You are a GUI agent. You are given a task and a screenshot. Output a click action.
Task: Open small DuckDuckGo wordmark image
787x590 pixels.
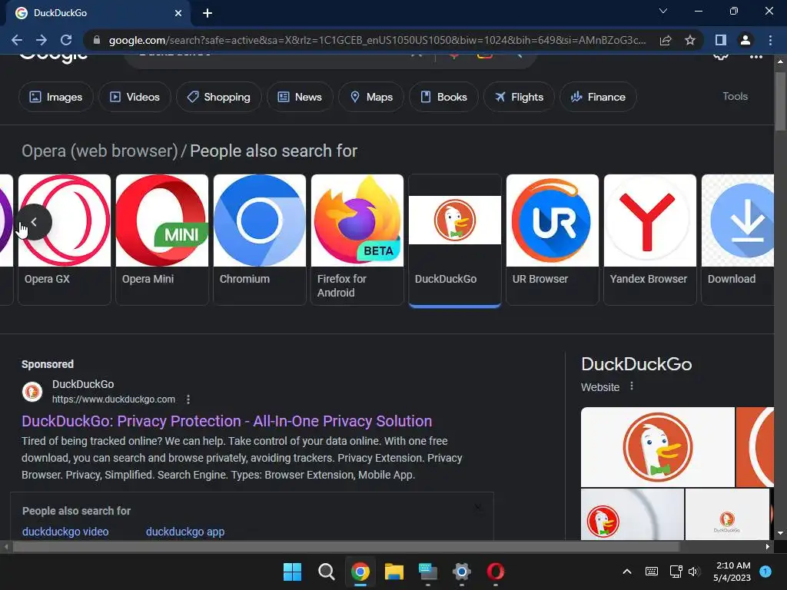point(727,514)
